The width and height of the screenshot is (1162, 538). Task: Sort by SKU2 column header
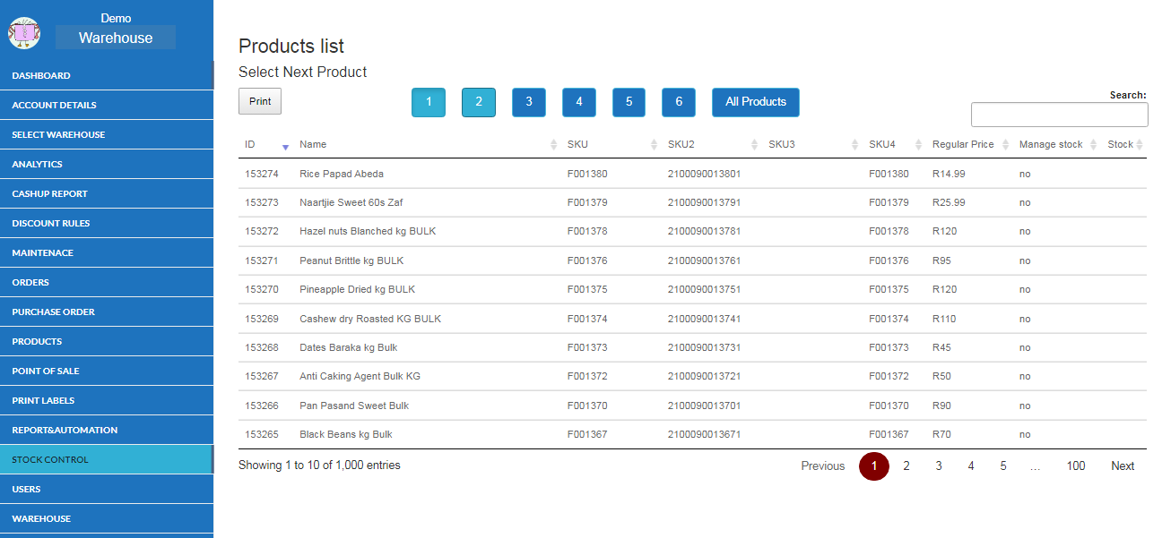pyautogui.click(x=681, y=144)
